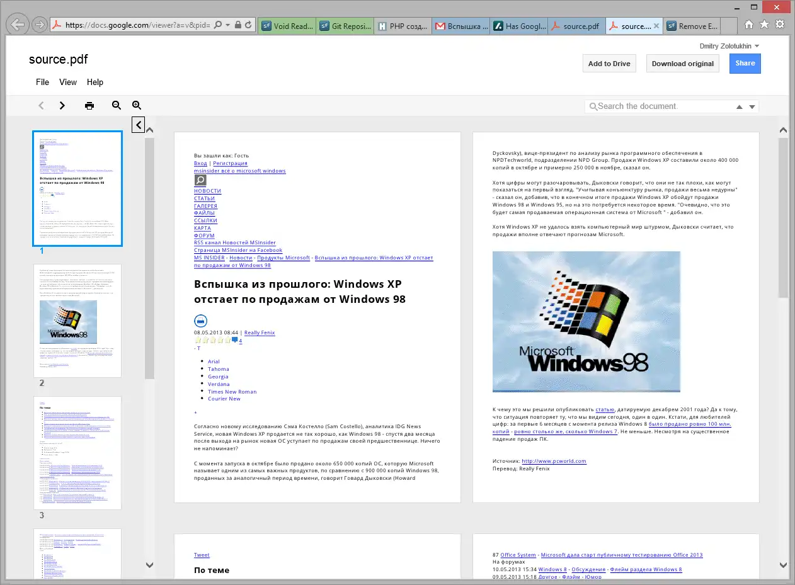Open the browser home icon
795x585 pixels.
tap(749, 25)
